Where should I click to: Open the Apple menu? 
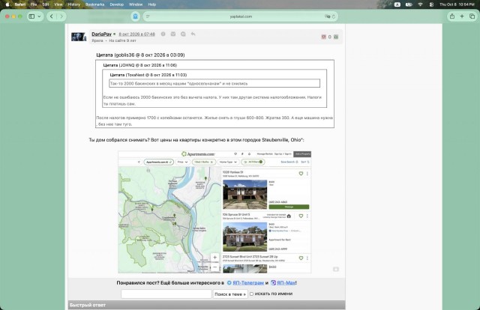7,4
